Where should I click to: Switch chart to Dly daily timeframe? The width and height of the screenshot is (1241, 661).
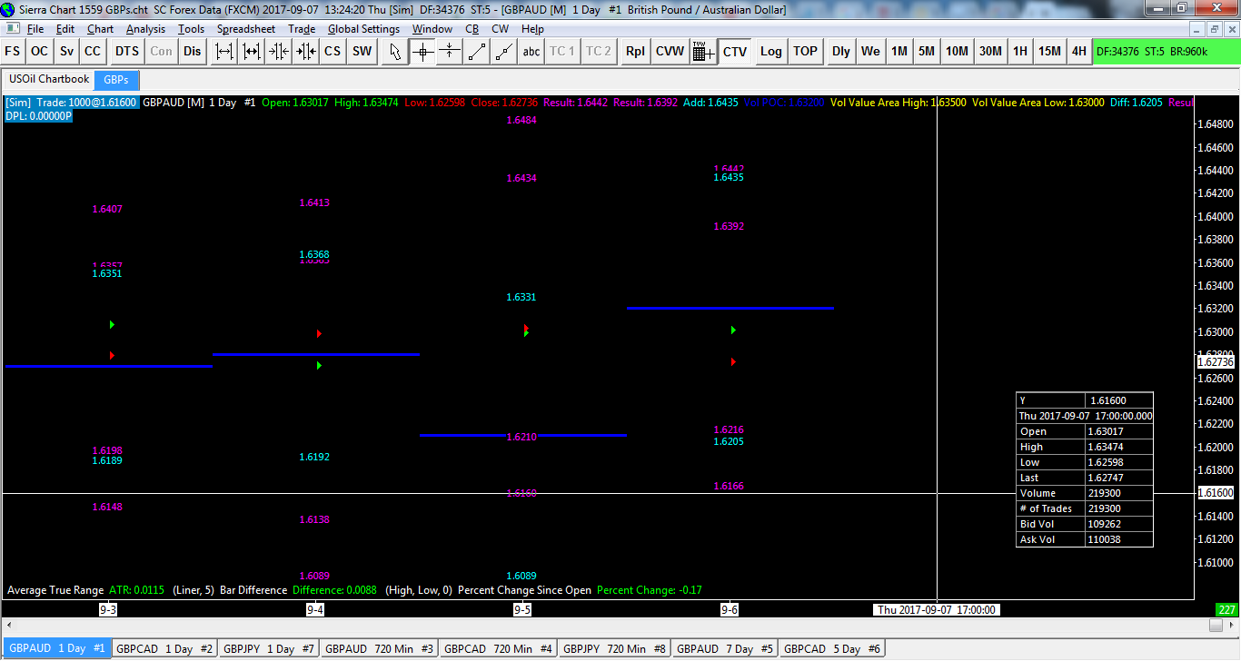[x=841, y=51]
